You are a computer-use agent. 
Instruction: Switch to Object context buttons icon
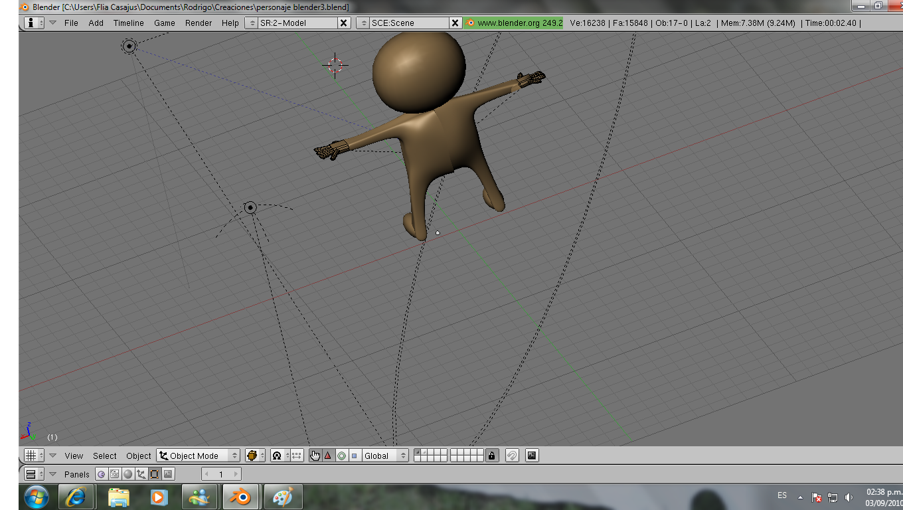[141, 474]
